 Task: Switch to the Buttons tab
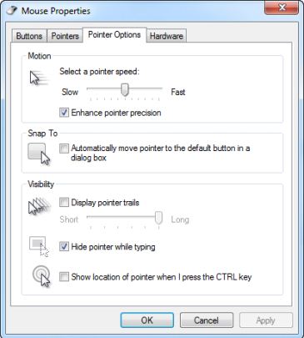pos(29,36)
